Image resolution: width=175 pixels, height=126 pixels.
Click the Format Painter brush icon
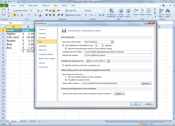click(x=8, y=16)
